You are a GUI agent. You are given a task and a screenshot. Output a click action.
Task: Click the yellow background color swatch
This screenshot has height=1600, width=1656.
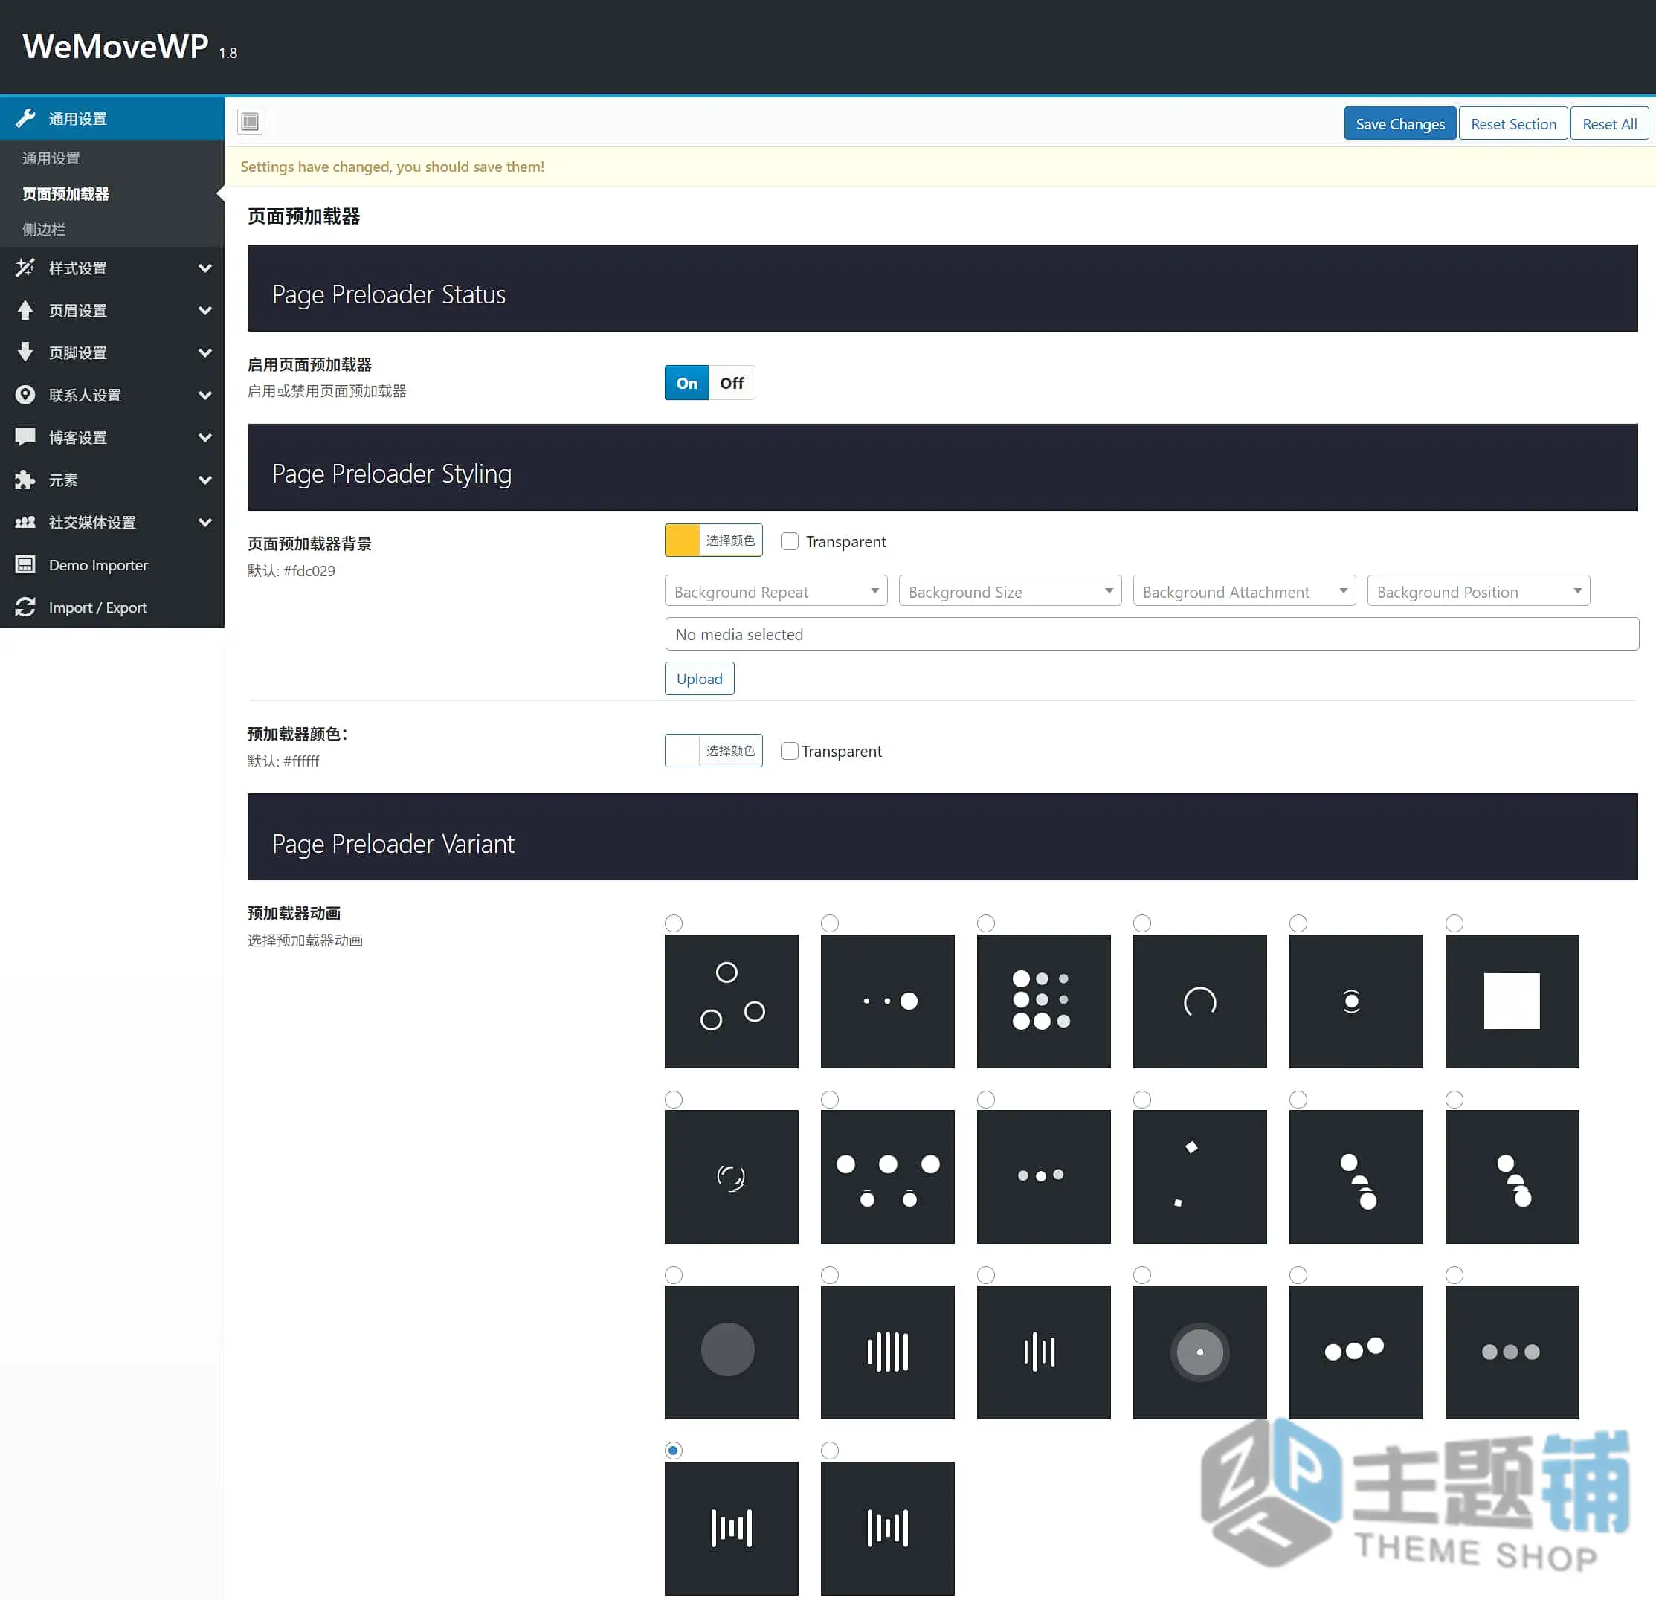point(683,540)
